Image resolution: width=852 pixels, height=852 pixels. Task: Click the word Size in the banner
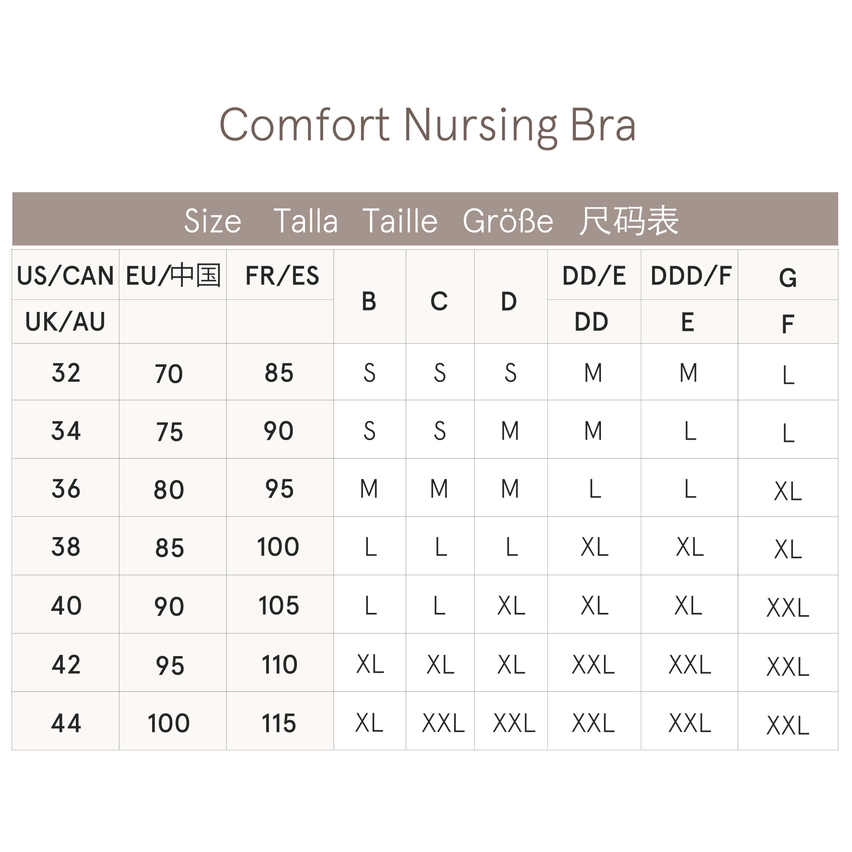[213, 221]
